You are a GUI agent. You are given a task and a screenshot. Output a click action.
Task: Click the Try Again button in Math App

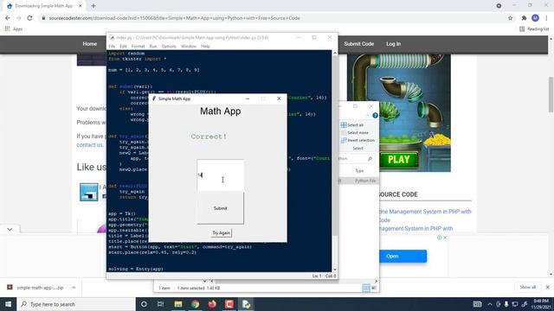click(x=222, y=232)
